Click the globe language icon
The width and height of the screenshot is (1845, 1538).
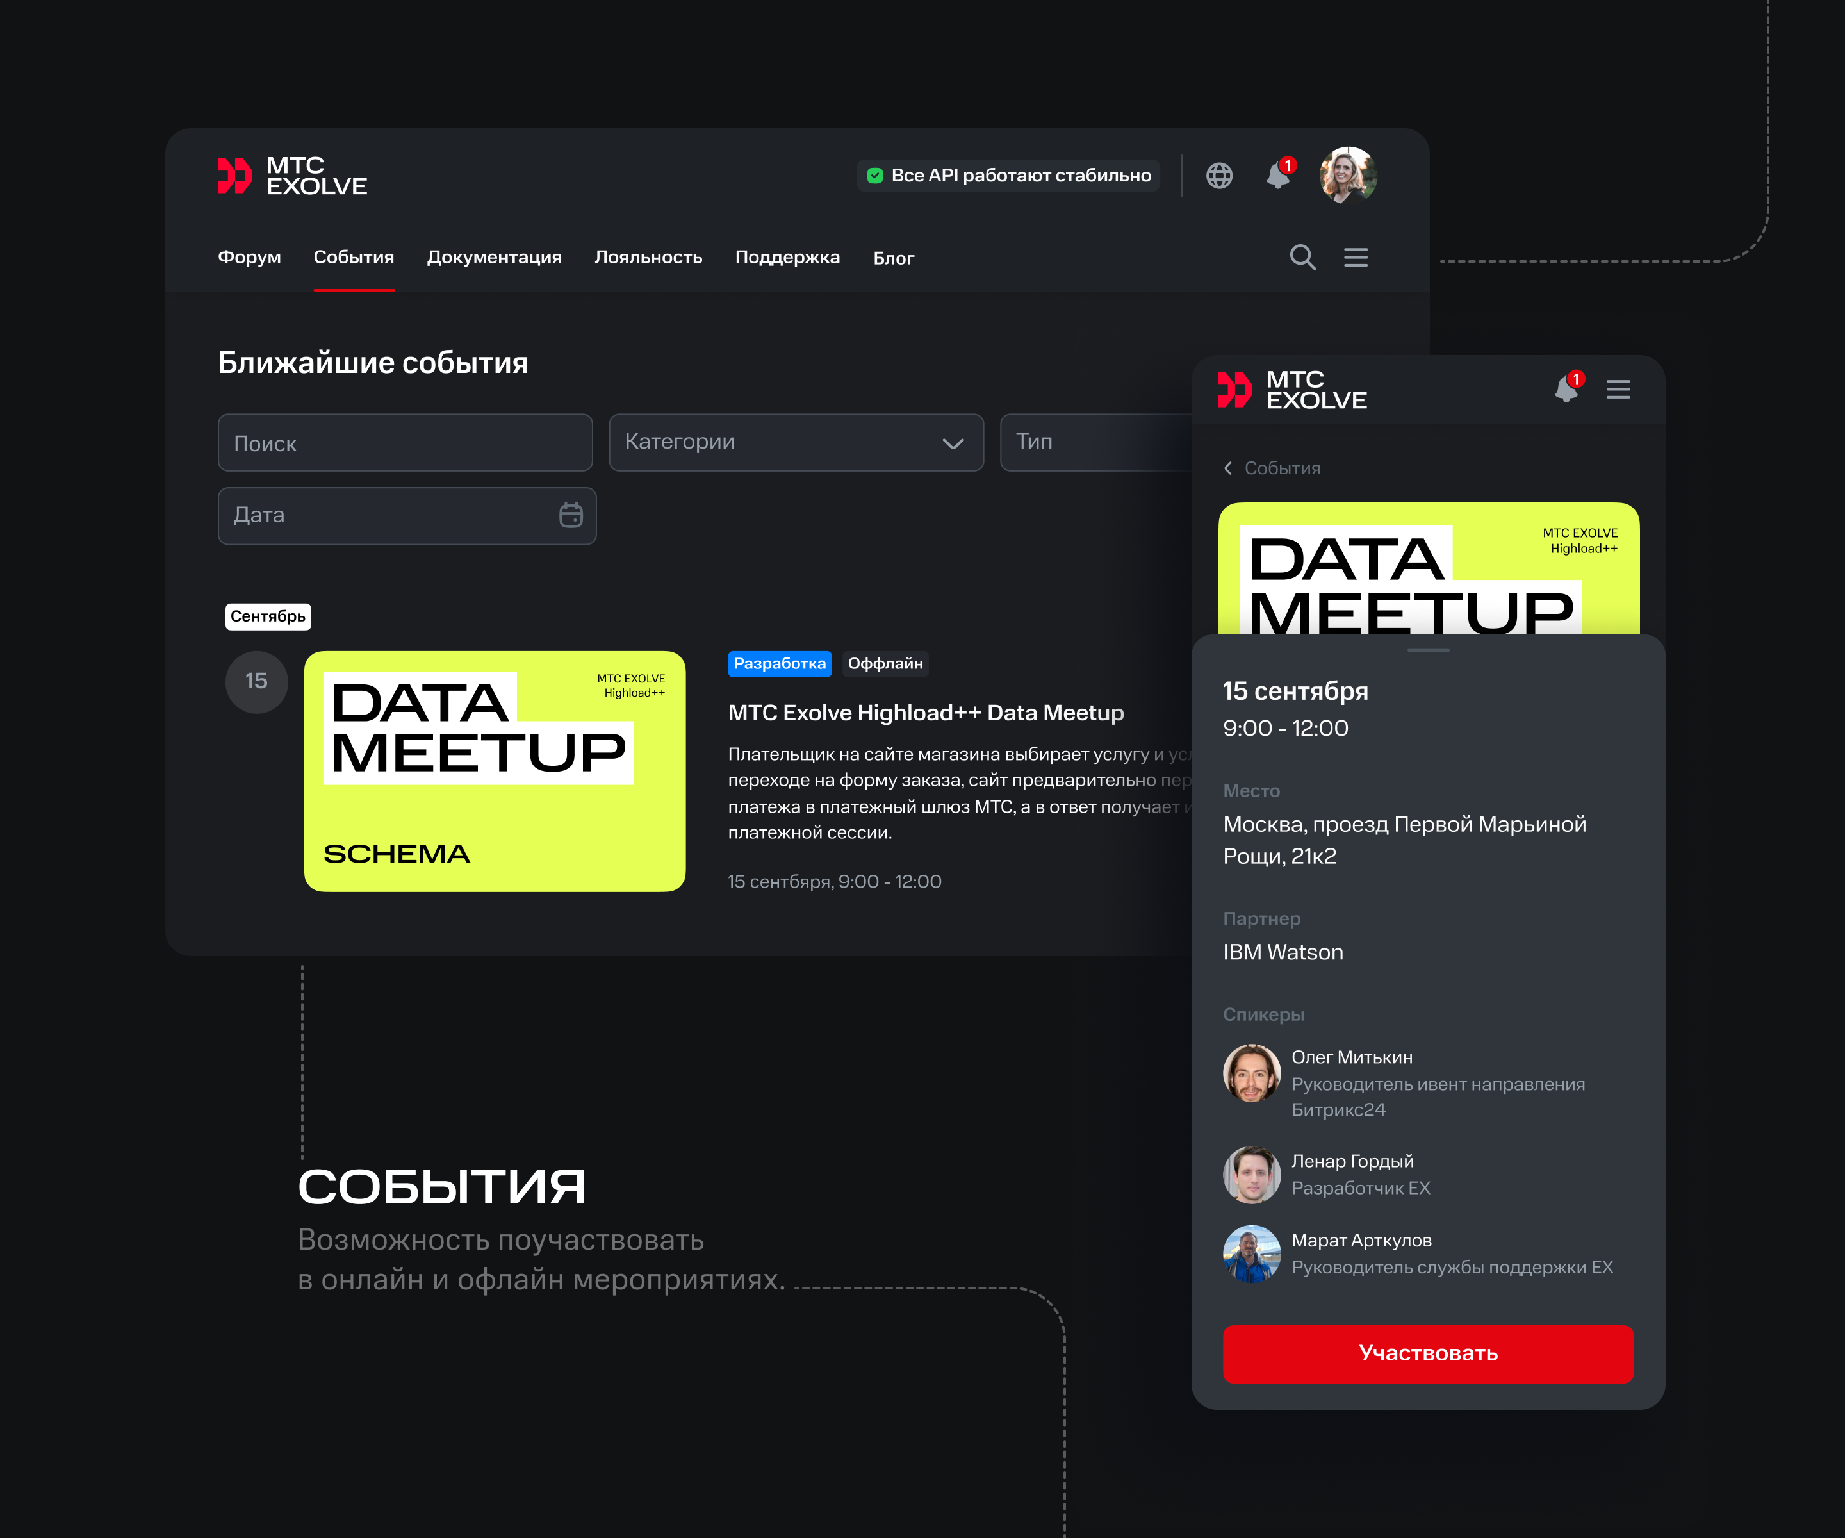(1218, 176)
